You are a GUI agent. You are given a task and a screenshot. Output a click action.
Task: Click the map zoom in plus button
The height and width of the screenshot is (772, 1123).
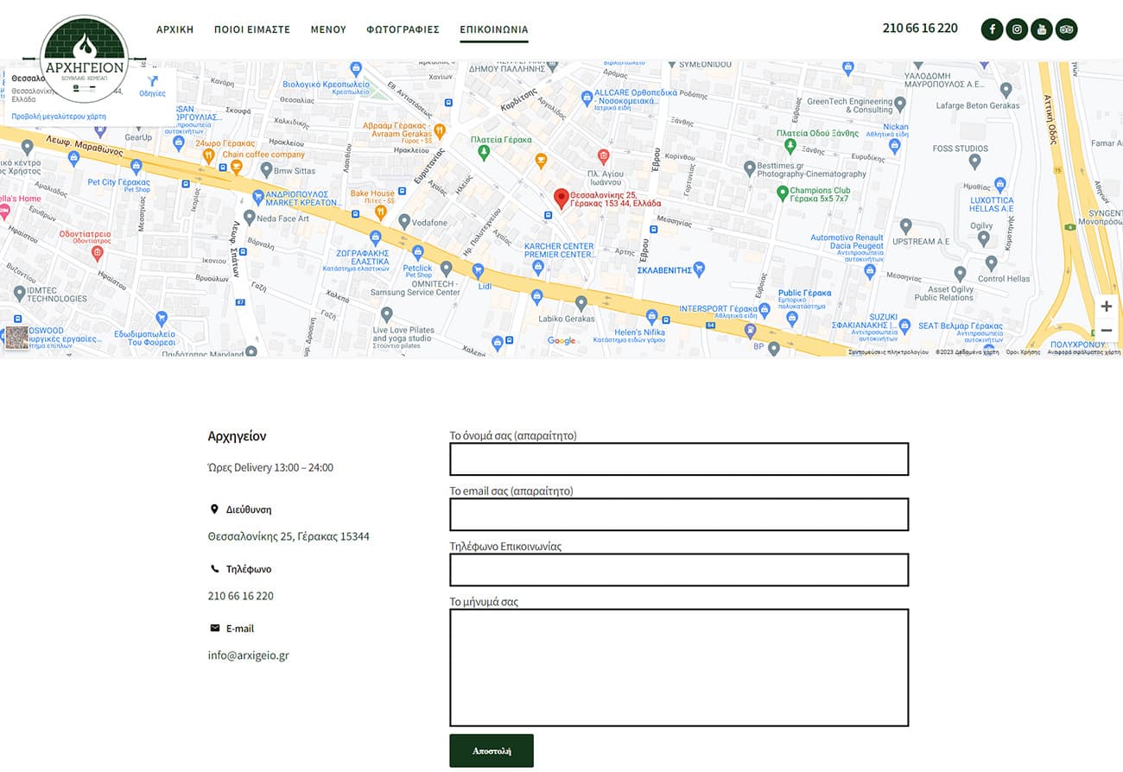(1106, 307)
